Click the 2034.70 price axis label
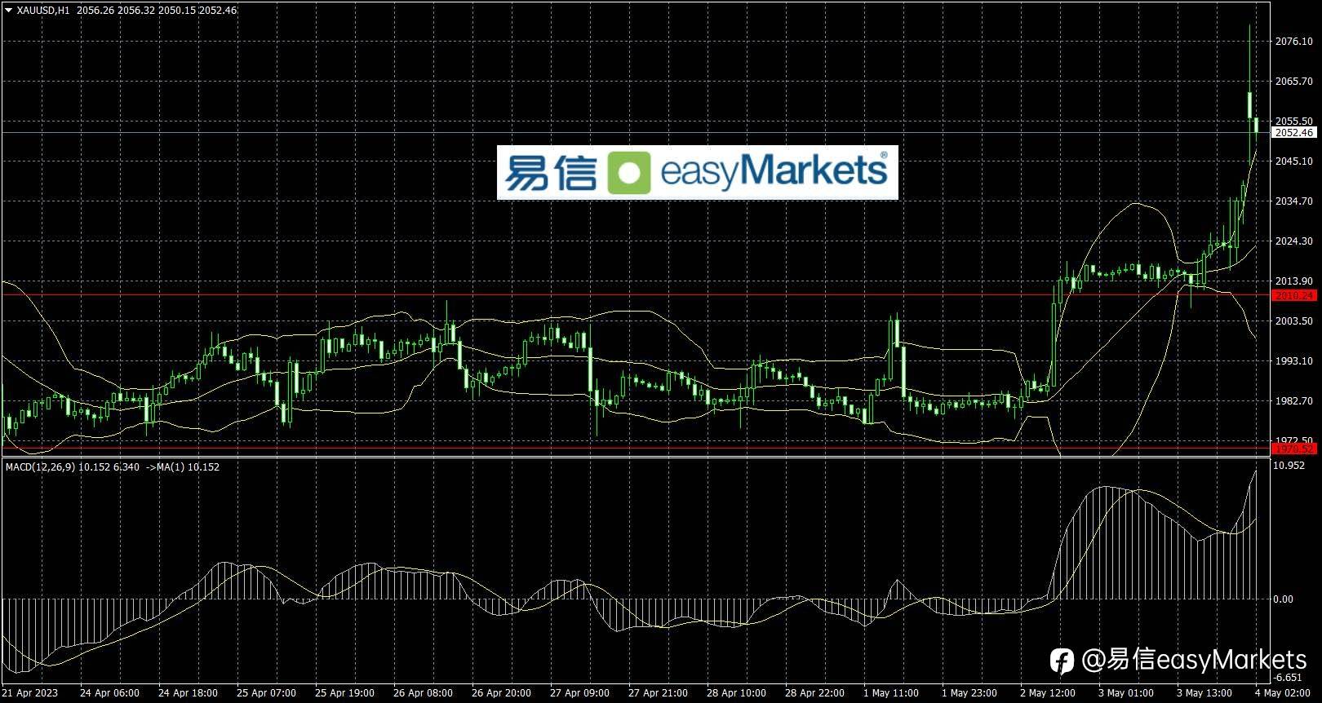 pyautogui.click(x=1294, y=201)
